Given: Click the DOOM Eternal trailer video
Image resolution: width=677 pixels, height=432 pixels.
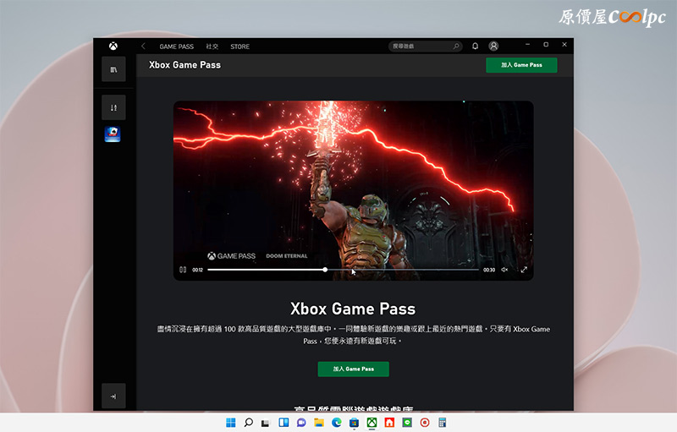Looking at the screenshot, I should [353, 190].
